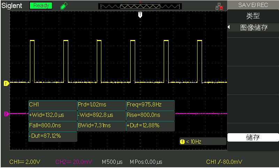The height and width of the screenshot is (168, 279).
Task: Click the Prd=1.02ms measurement
Action: pos(102,105)
